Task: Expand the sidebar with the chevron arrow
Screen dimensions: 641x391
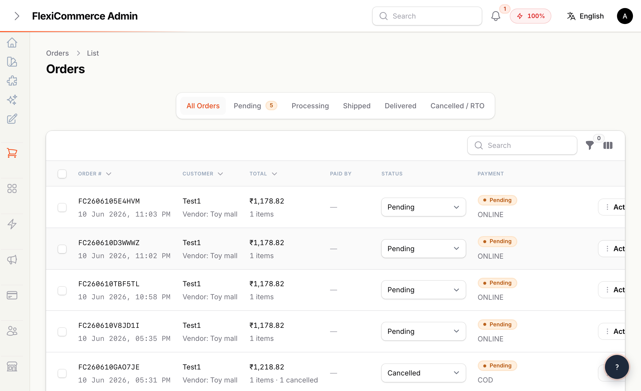Action: click(17, 16)
